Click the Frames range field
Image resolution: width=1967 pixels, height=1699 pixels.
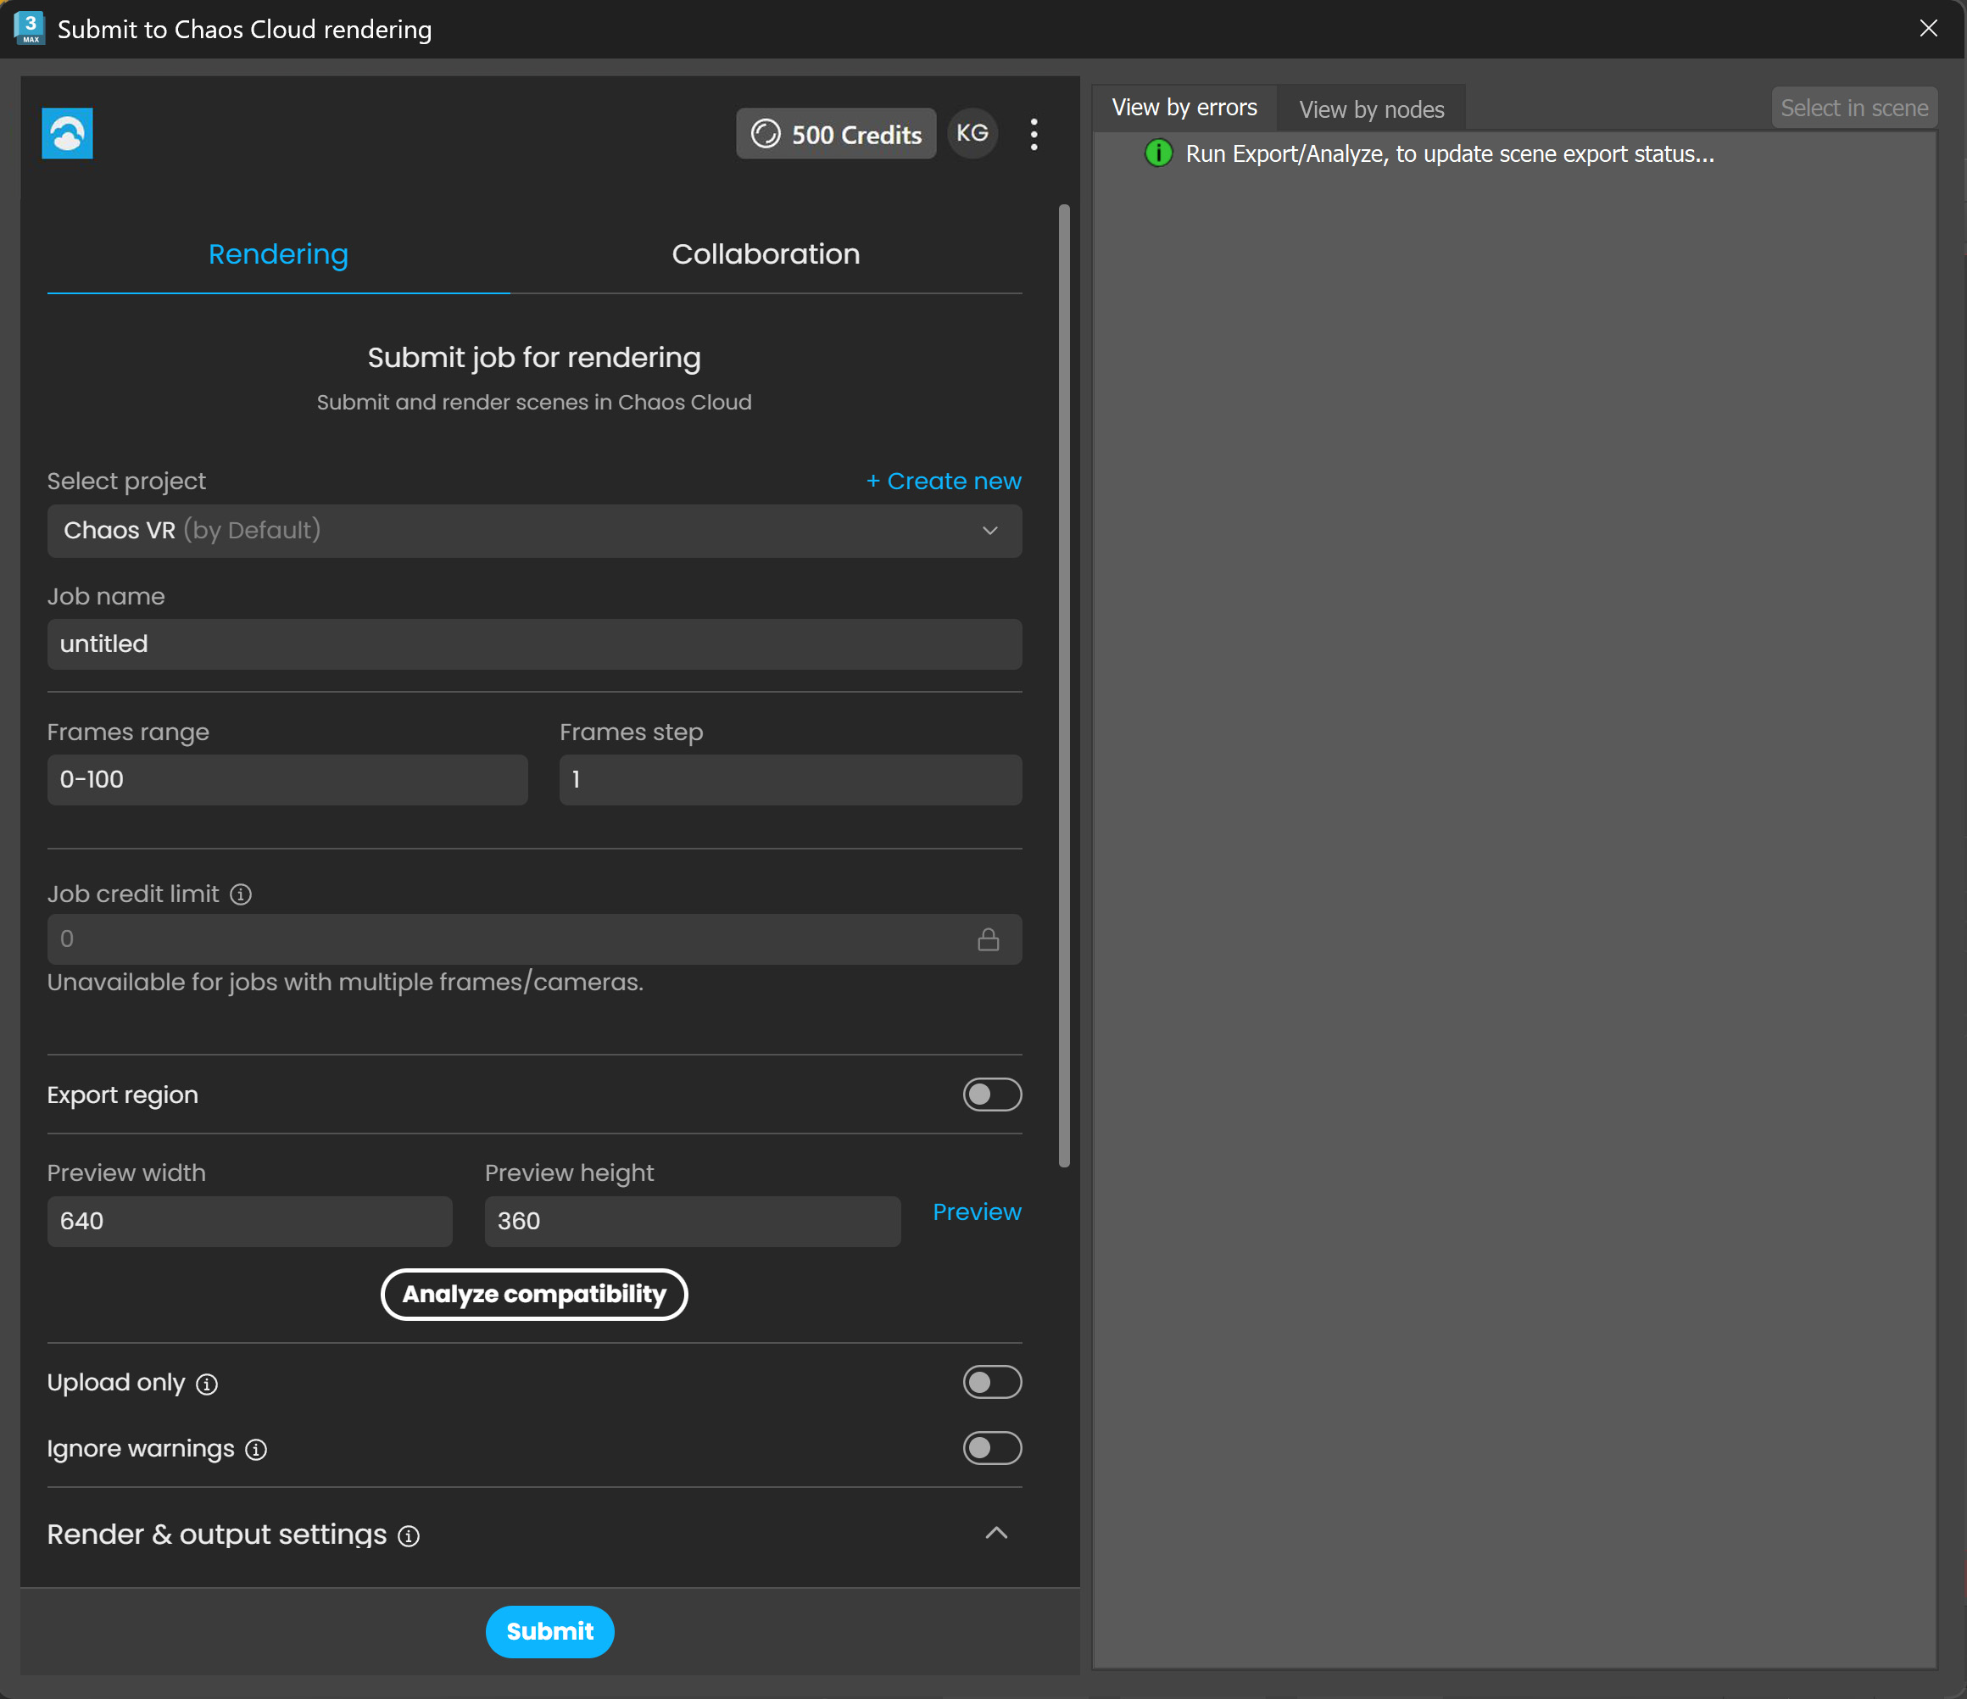coord(287,780)
